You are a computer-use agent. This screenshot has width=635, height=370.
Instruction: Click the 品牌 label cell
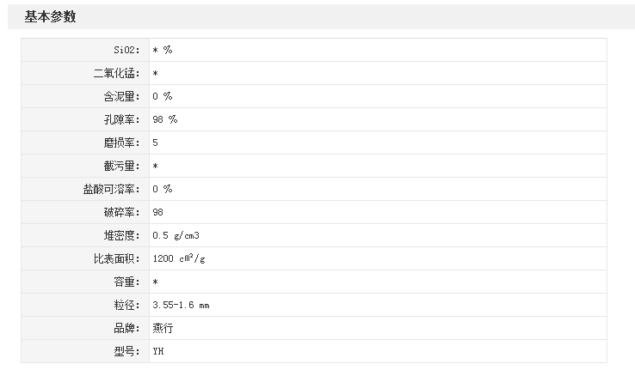tap(85, 328)
